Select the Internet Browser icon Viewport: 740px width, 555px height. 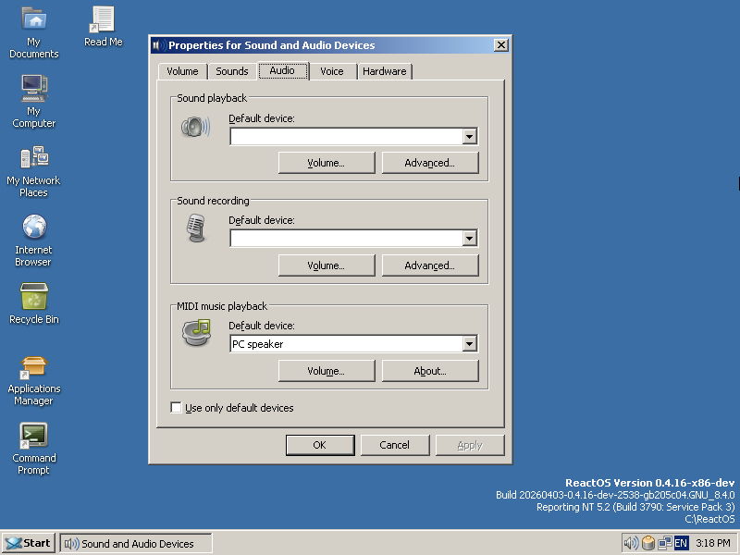pyautogui.click(x=33, y=240)
